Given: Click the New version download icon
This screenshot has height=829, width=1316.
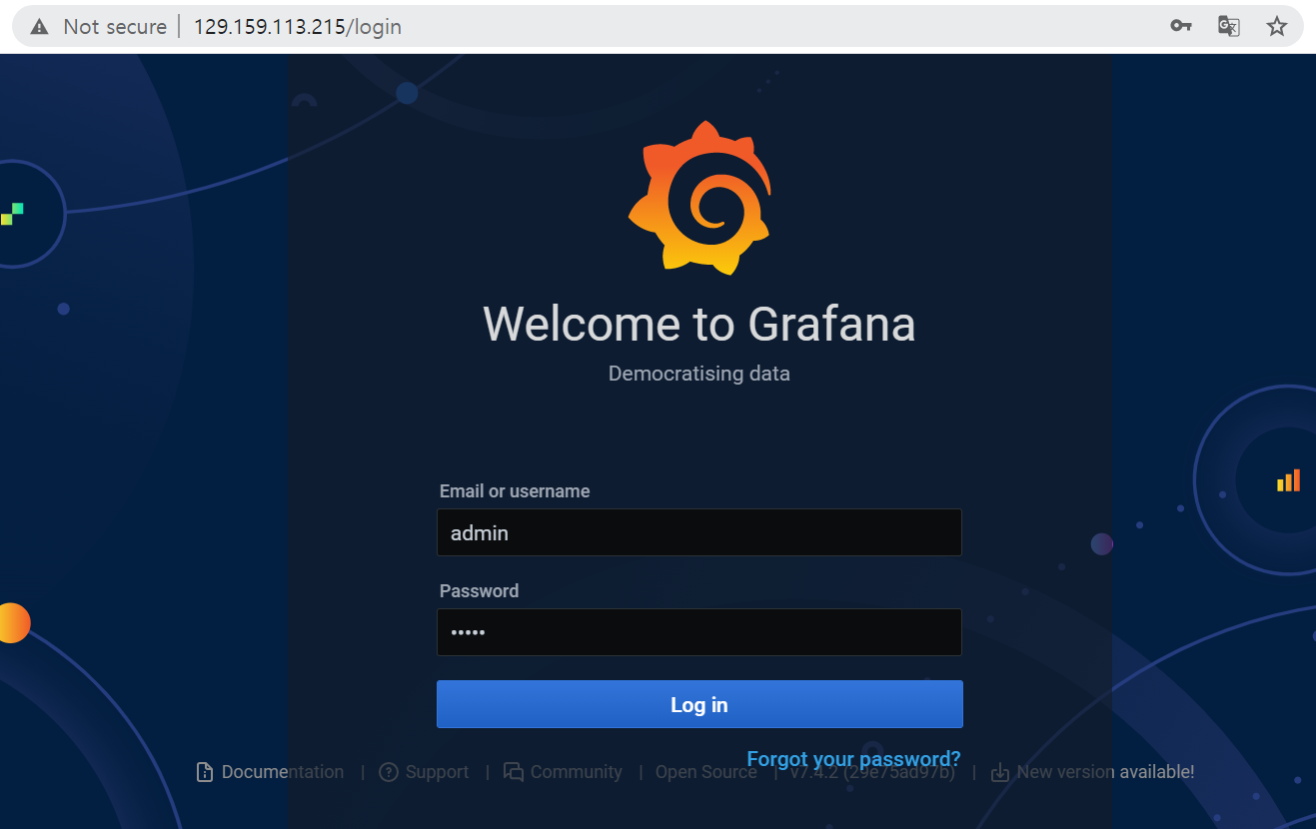Looking at the screenshot, I should point(999,772).
